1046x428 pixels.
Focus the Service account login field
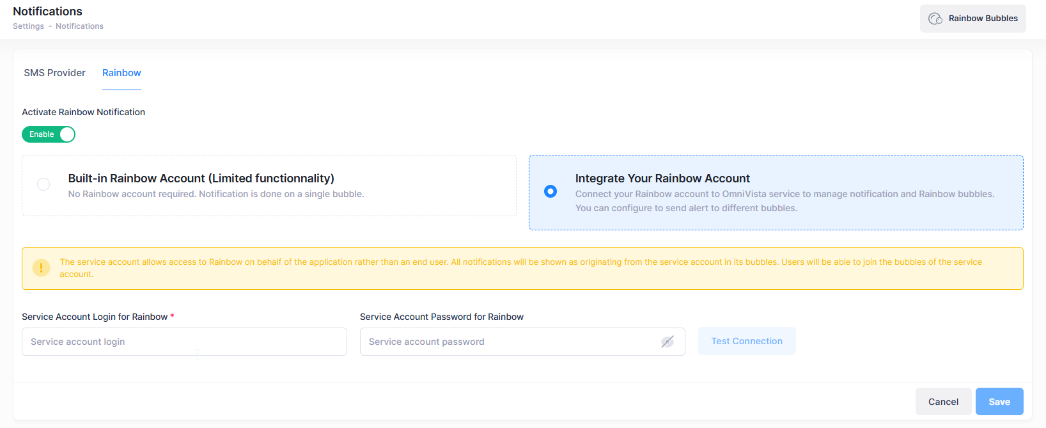pyautogui.click(x=184, y=342)
